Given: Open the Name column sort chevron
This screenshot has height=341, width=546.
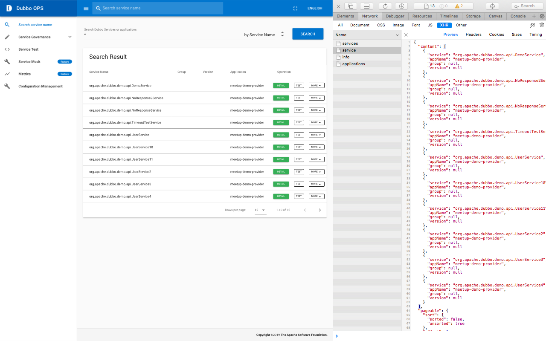Looking at the screenshot, I should (x=398, y=35).
